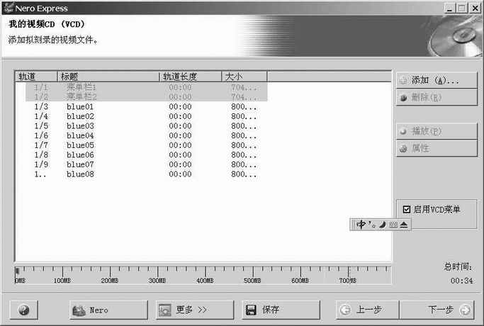This screenshot has width=484, height=326.
Task: Click track number 1/3 cell
Action: pyautogui.click(x=41, y=107)
